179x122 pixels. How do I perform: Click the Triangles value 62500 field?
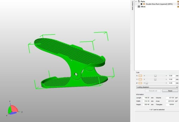pos(170,104)
